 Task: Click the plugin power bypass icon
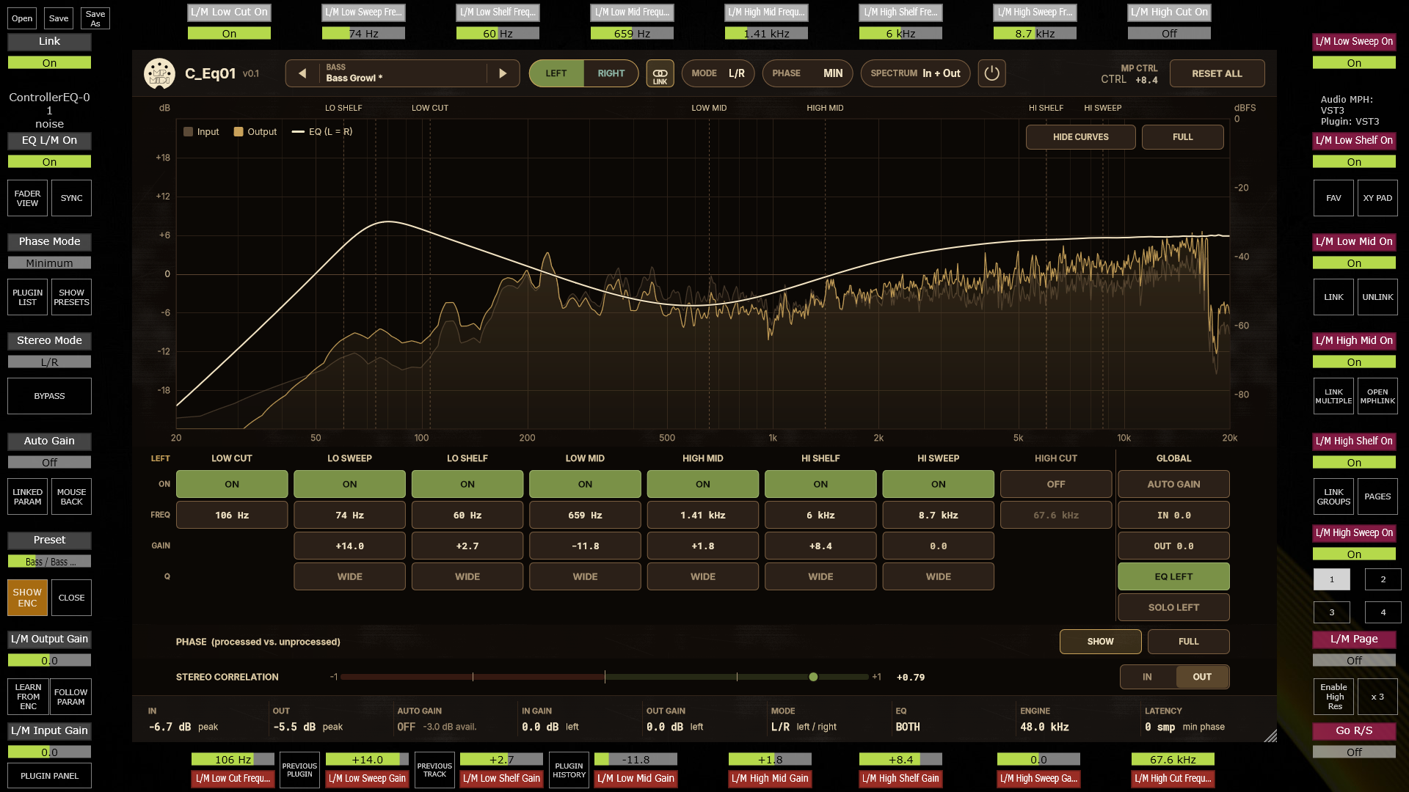tap(991, 73)
